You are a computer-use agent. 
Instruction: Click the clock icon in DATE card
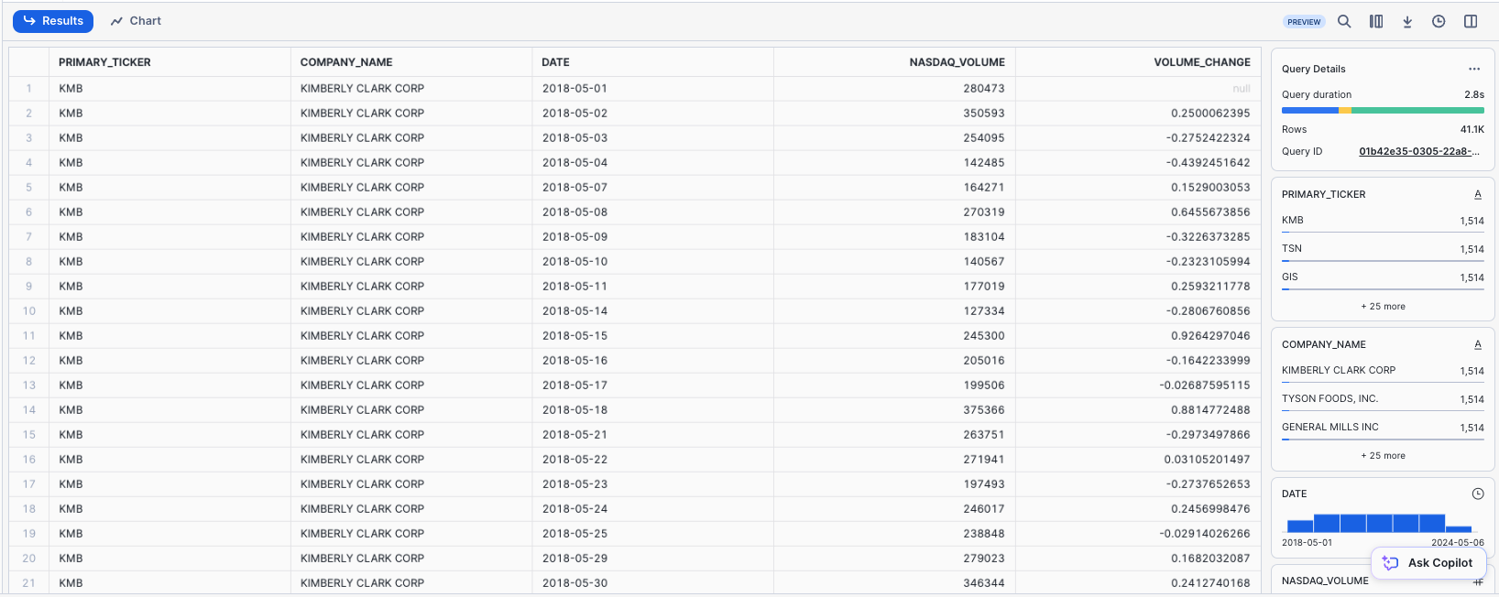click(1478, 494)
